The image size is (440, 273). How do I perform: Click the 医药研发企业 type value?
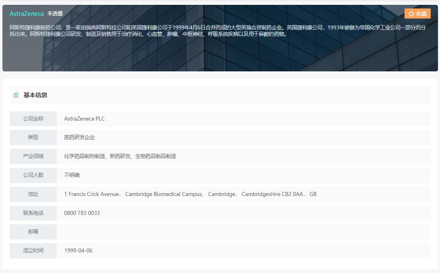pos(79,137)
